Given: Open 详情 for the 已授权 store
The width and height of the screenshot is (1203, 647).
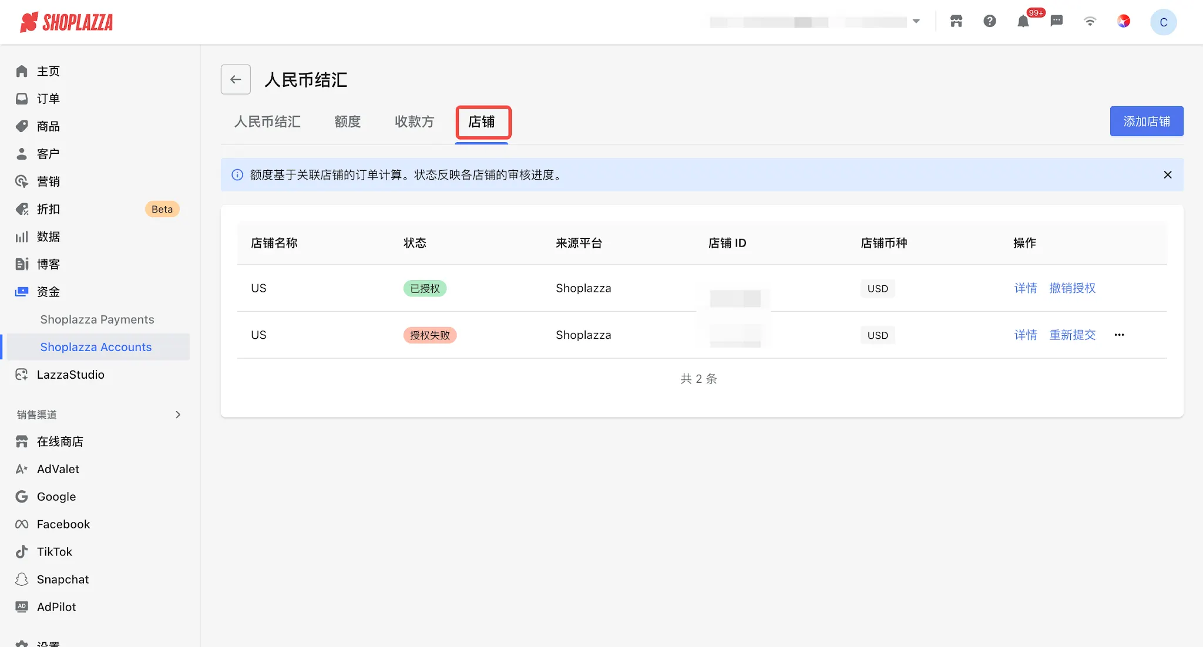Looking at the screenshot, I should click(1026, 288).
